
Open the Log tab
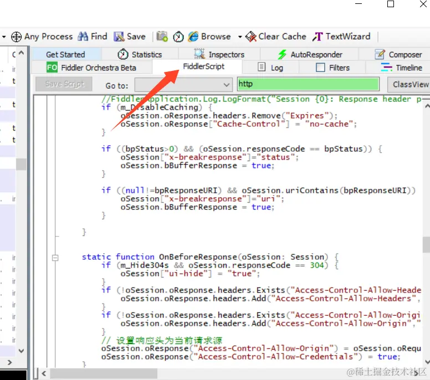tap(270, 68)
